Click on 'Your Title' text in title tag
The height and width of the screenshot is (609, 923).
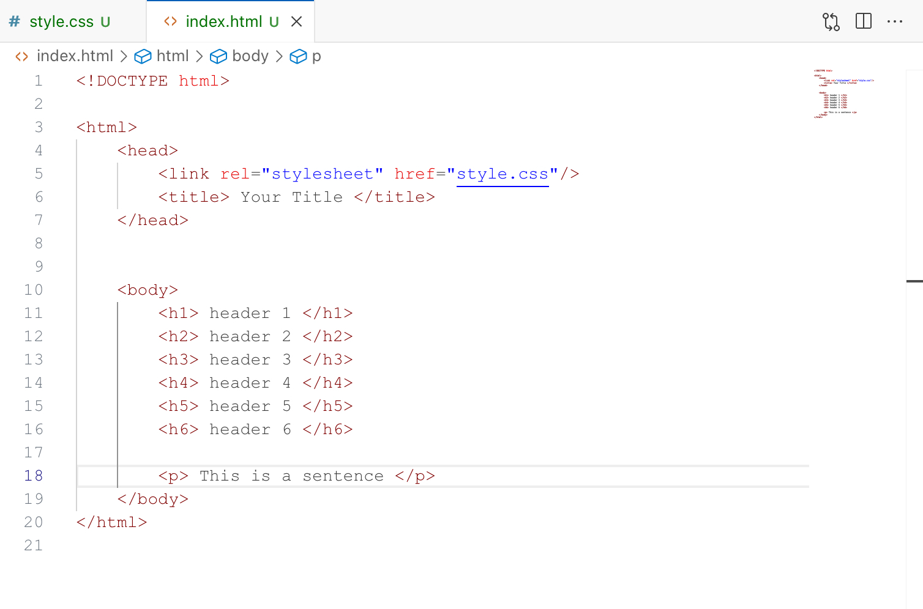(291, 197)
